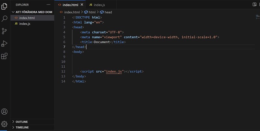
Task: Open the Manage gear settings icon
Action: click(5, 124)
